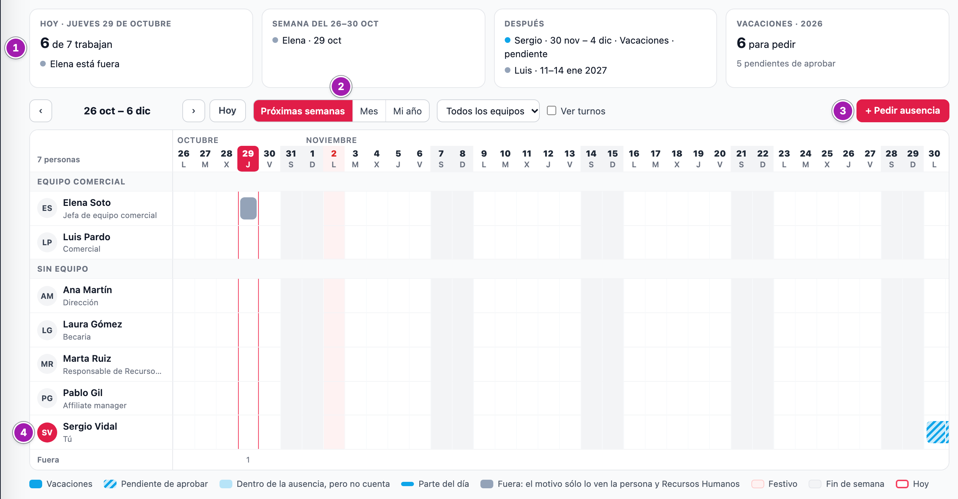Screen dimensions: 958x499
Task: Select the Próximas semanas view tab
Action: point(303,111)
